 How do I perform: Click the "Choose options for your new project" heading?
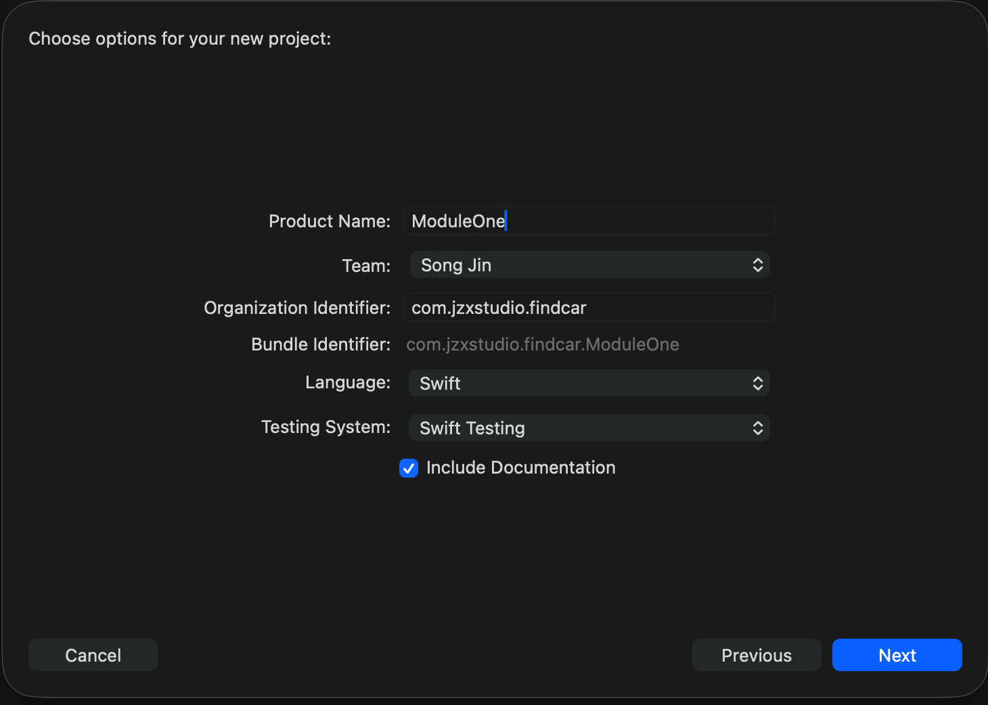coord(179,39)
